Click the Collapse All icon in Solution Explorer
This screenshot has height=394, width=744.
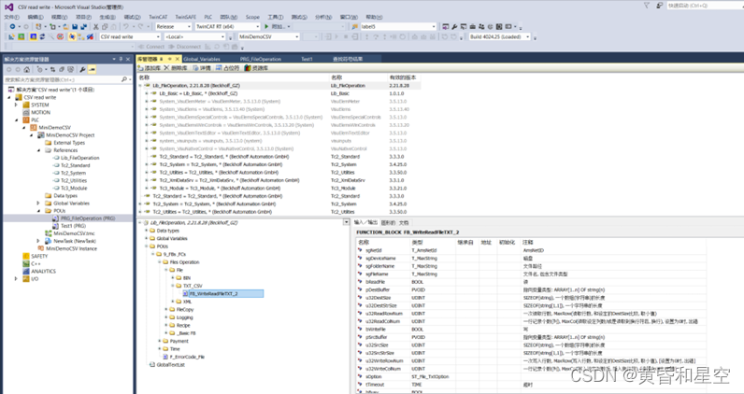(x=62, y=70)
